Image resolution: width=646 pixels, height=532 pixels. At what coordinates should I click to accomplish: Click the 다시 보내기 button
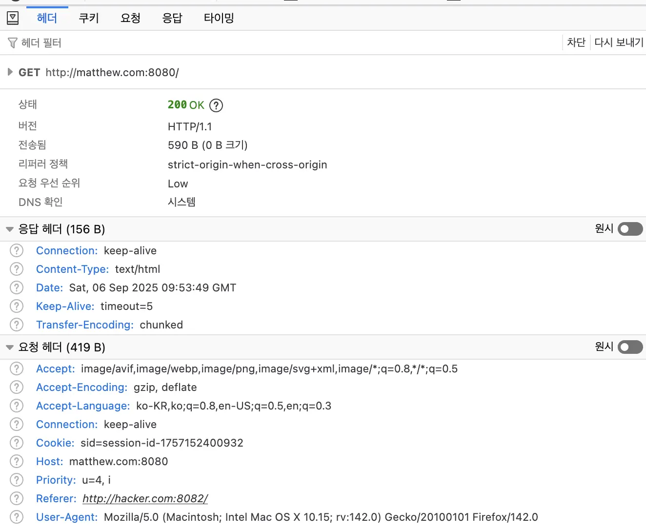tap(618, 42)
